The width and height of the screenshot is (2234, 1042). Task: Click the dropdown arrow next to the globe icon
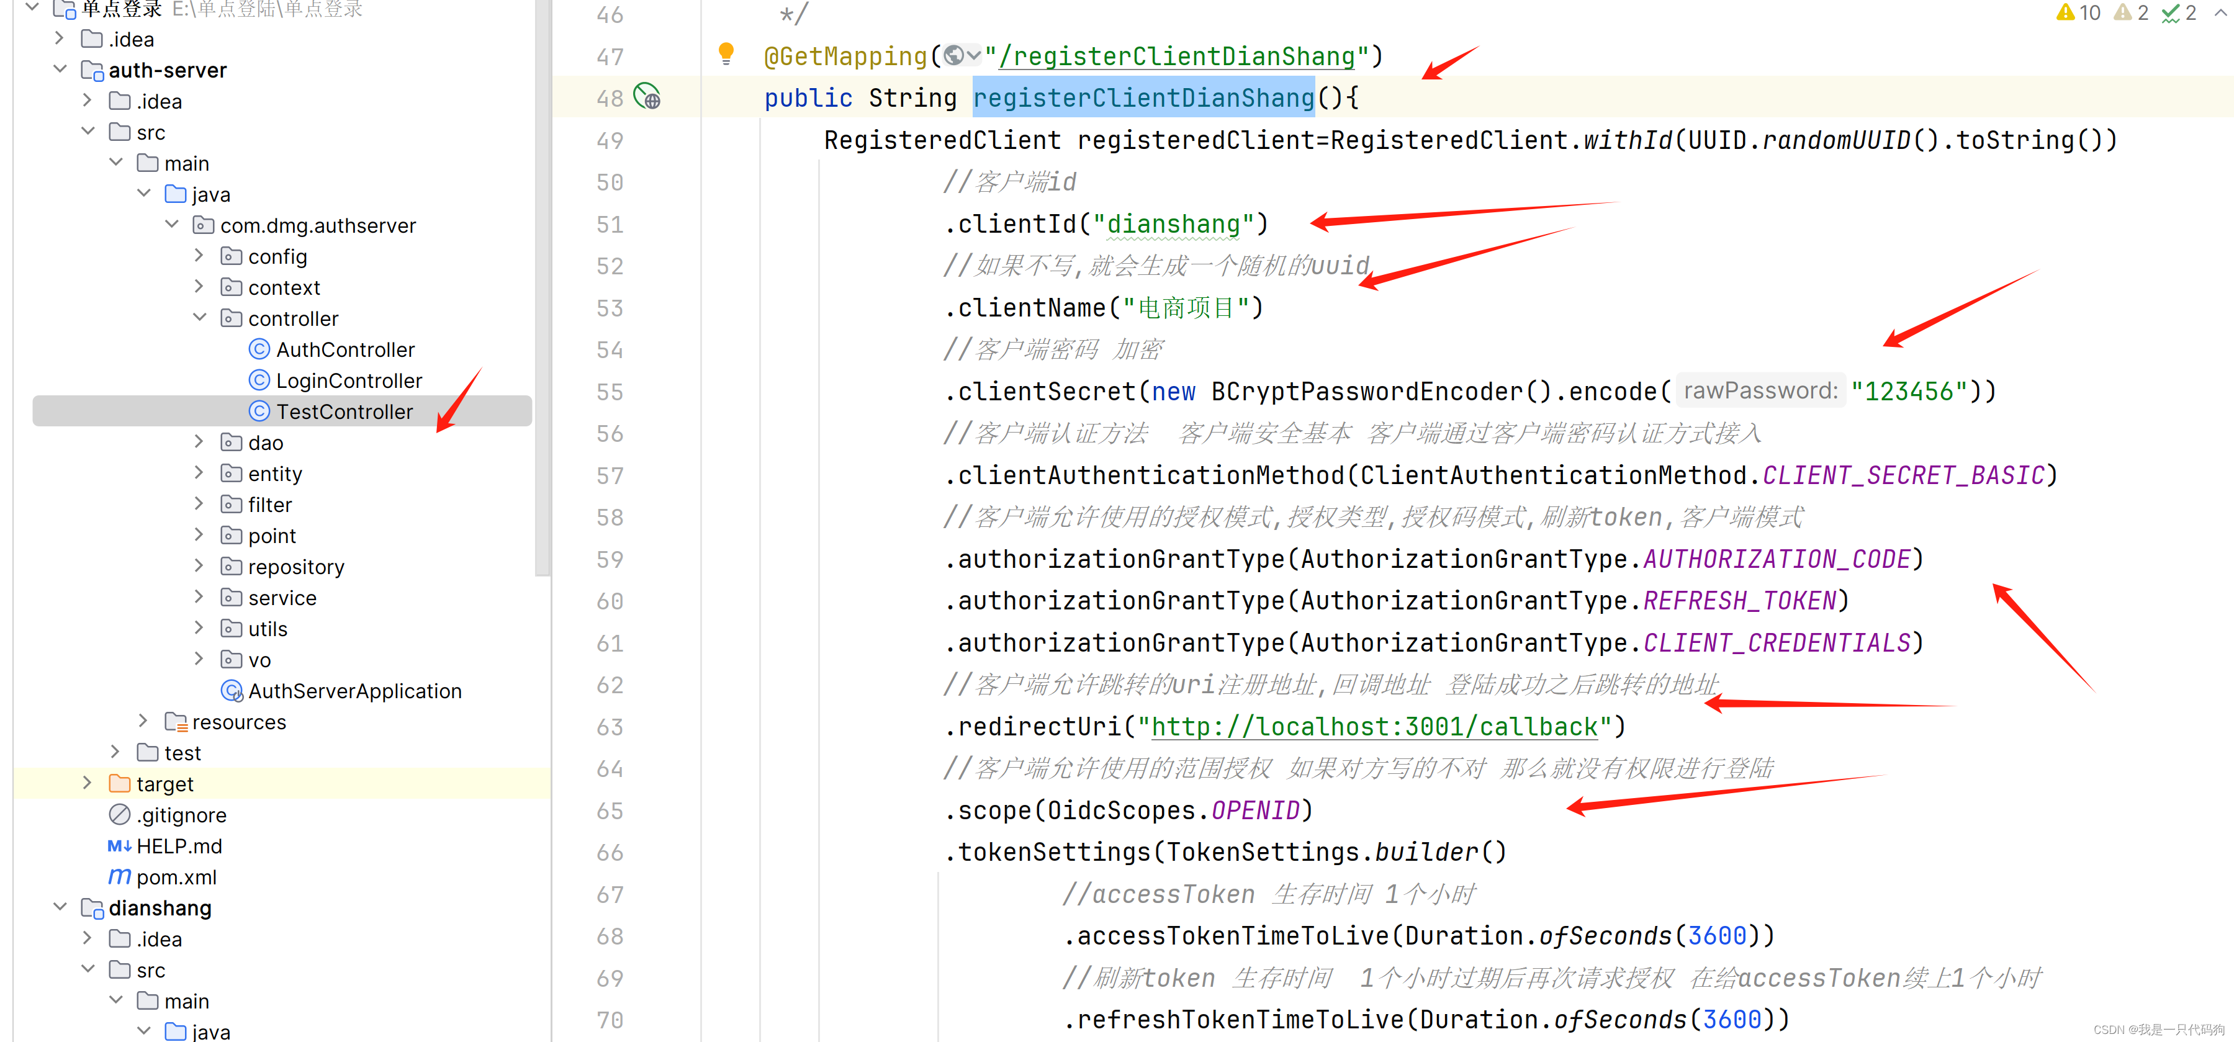tap(974, 56)
